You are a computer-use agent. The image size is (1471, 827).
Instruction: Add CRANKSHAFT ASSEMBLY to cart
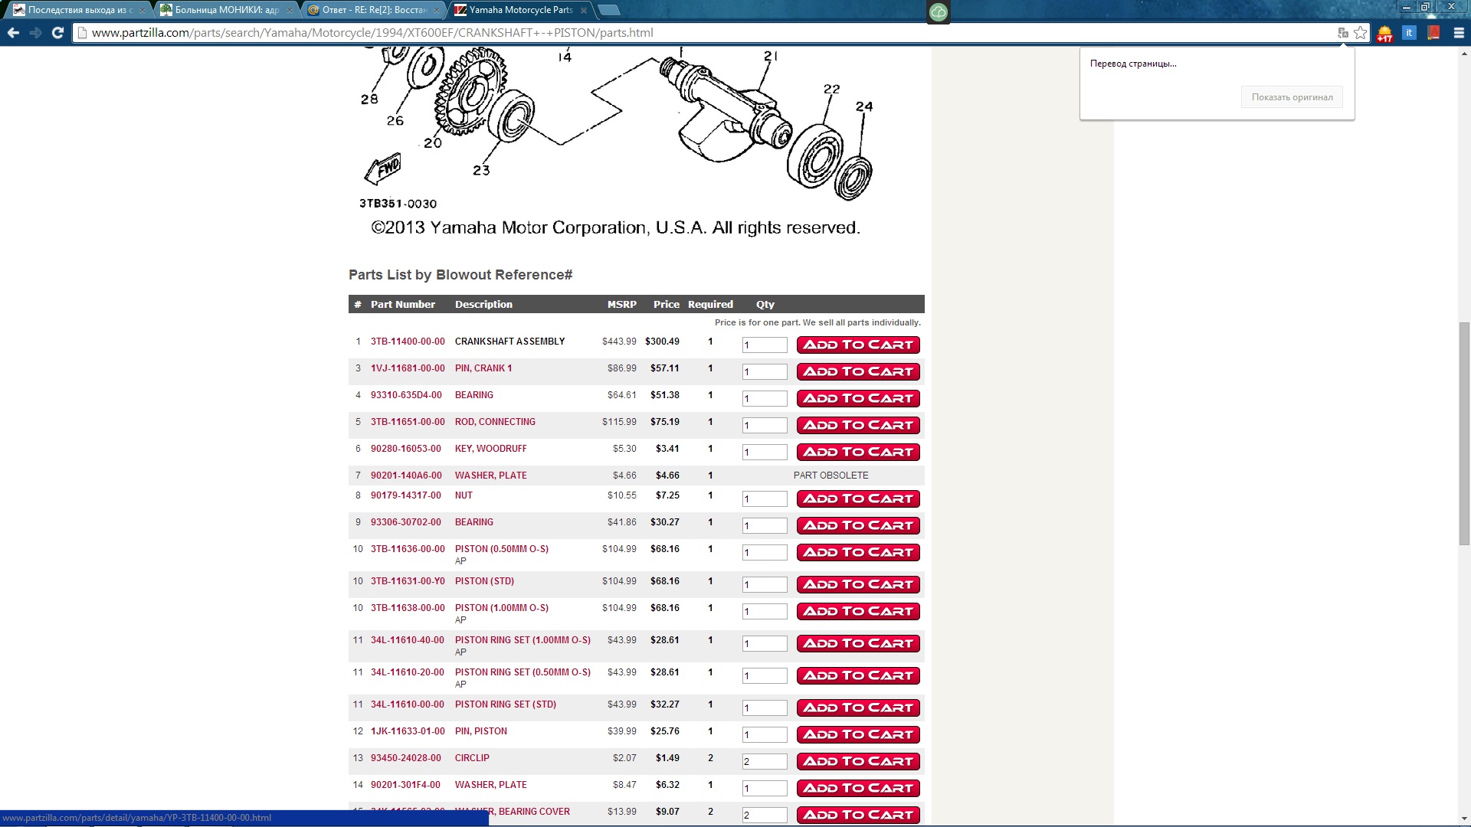[x=858, y=345]
